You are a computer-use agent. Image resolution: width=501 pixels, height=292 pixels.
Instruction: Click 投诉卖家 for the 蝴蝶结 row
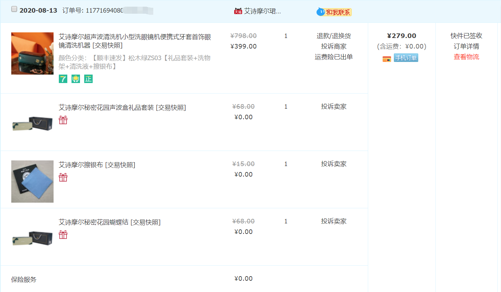(x=334, y=221)
